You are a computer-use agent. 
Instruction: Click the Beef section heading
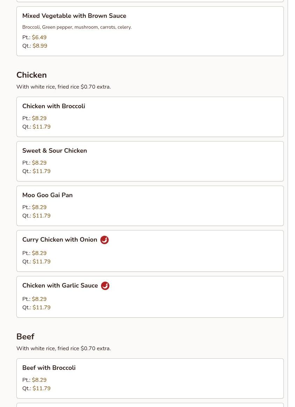26,337
